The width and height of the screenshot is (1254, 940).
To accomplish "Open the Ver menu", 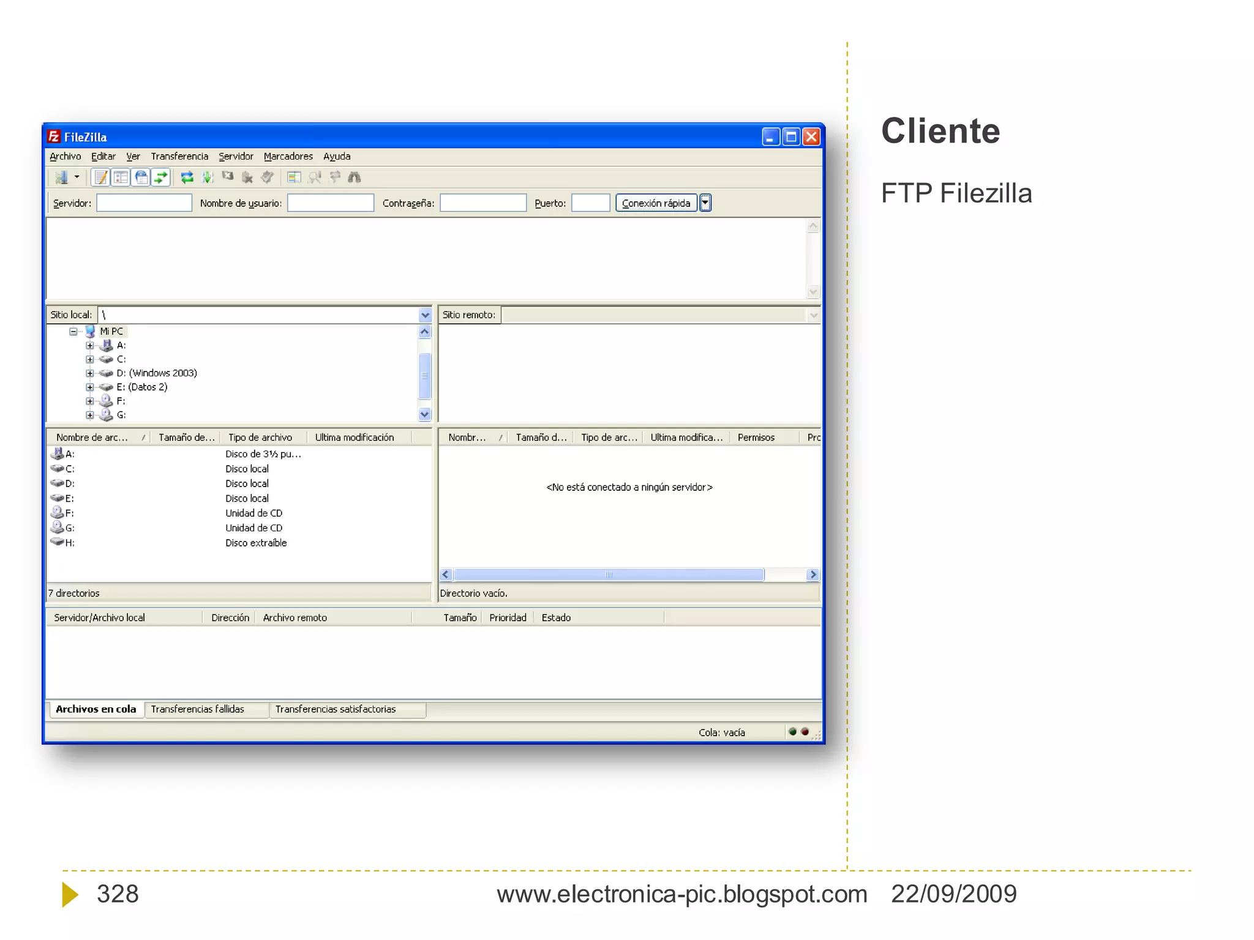I will (133, 156).
